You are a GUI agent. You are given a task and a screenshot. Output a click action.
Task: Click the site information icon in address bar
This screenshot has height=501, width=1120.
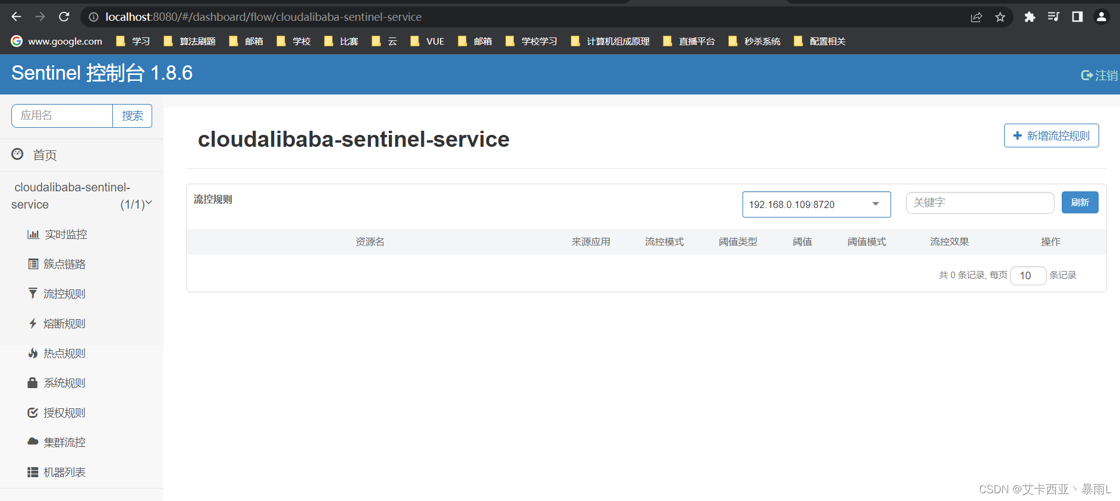click(x=93, y=17)
